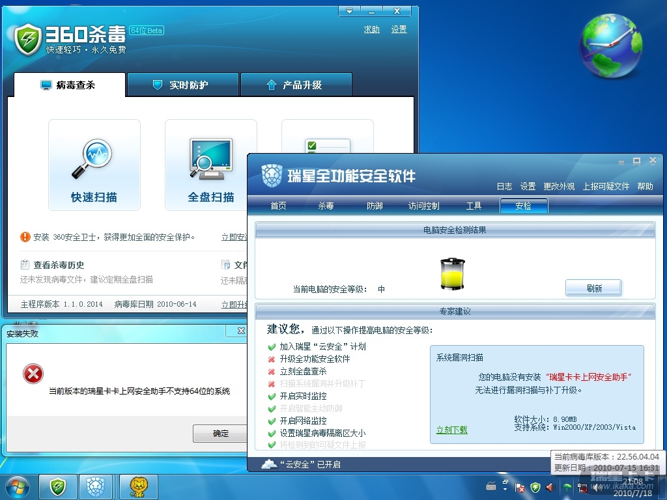Click the 刷新 refresh button
The width and height of the screenshot is (667, 500).
point(593,288)
